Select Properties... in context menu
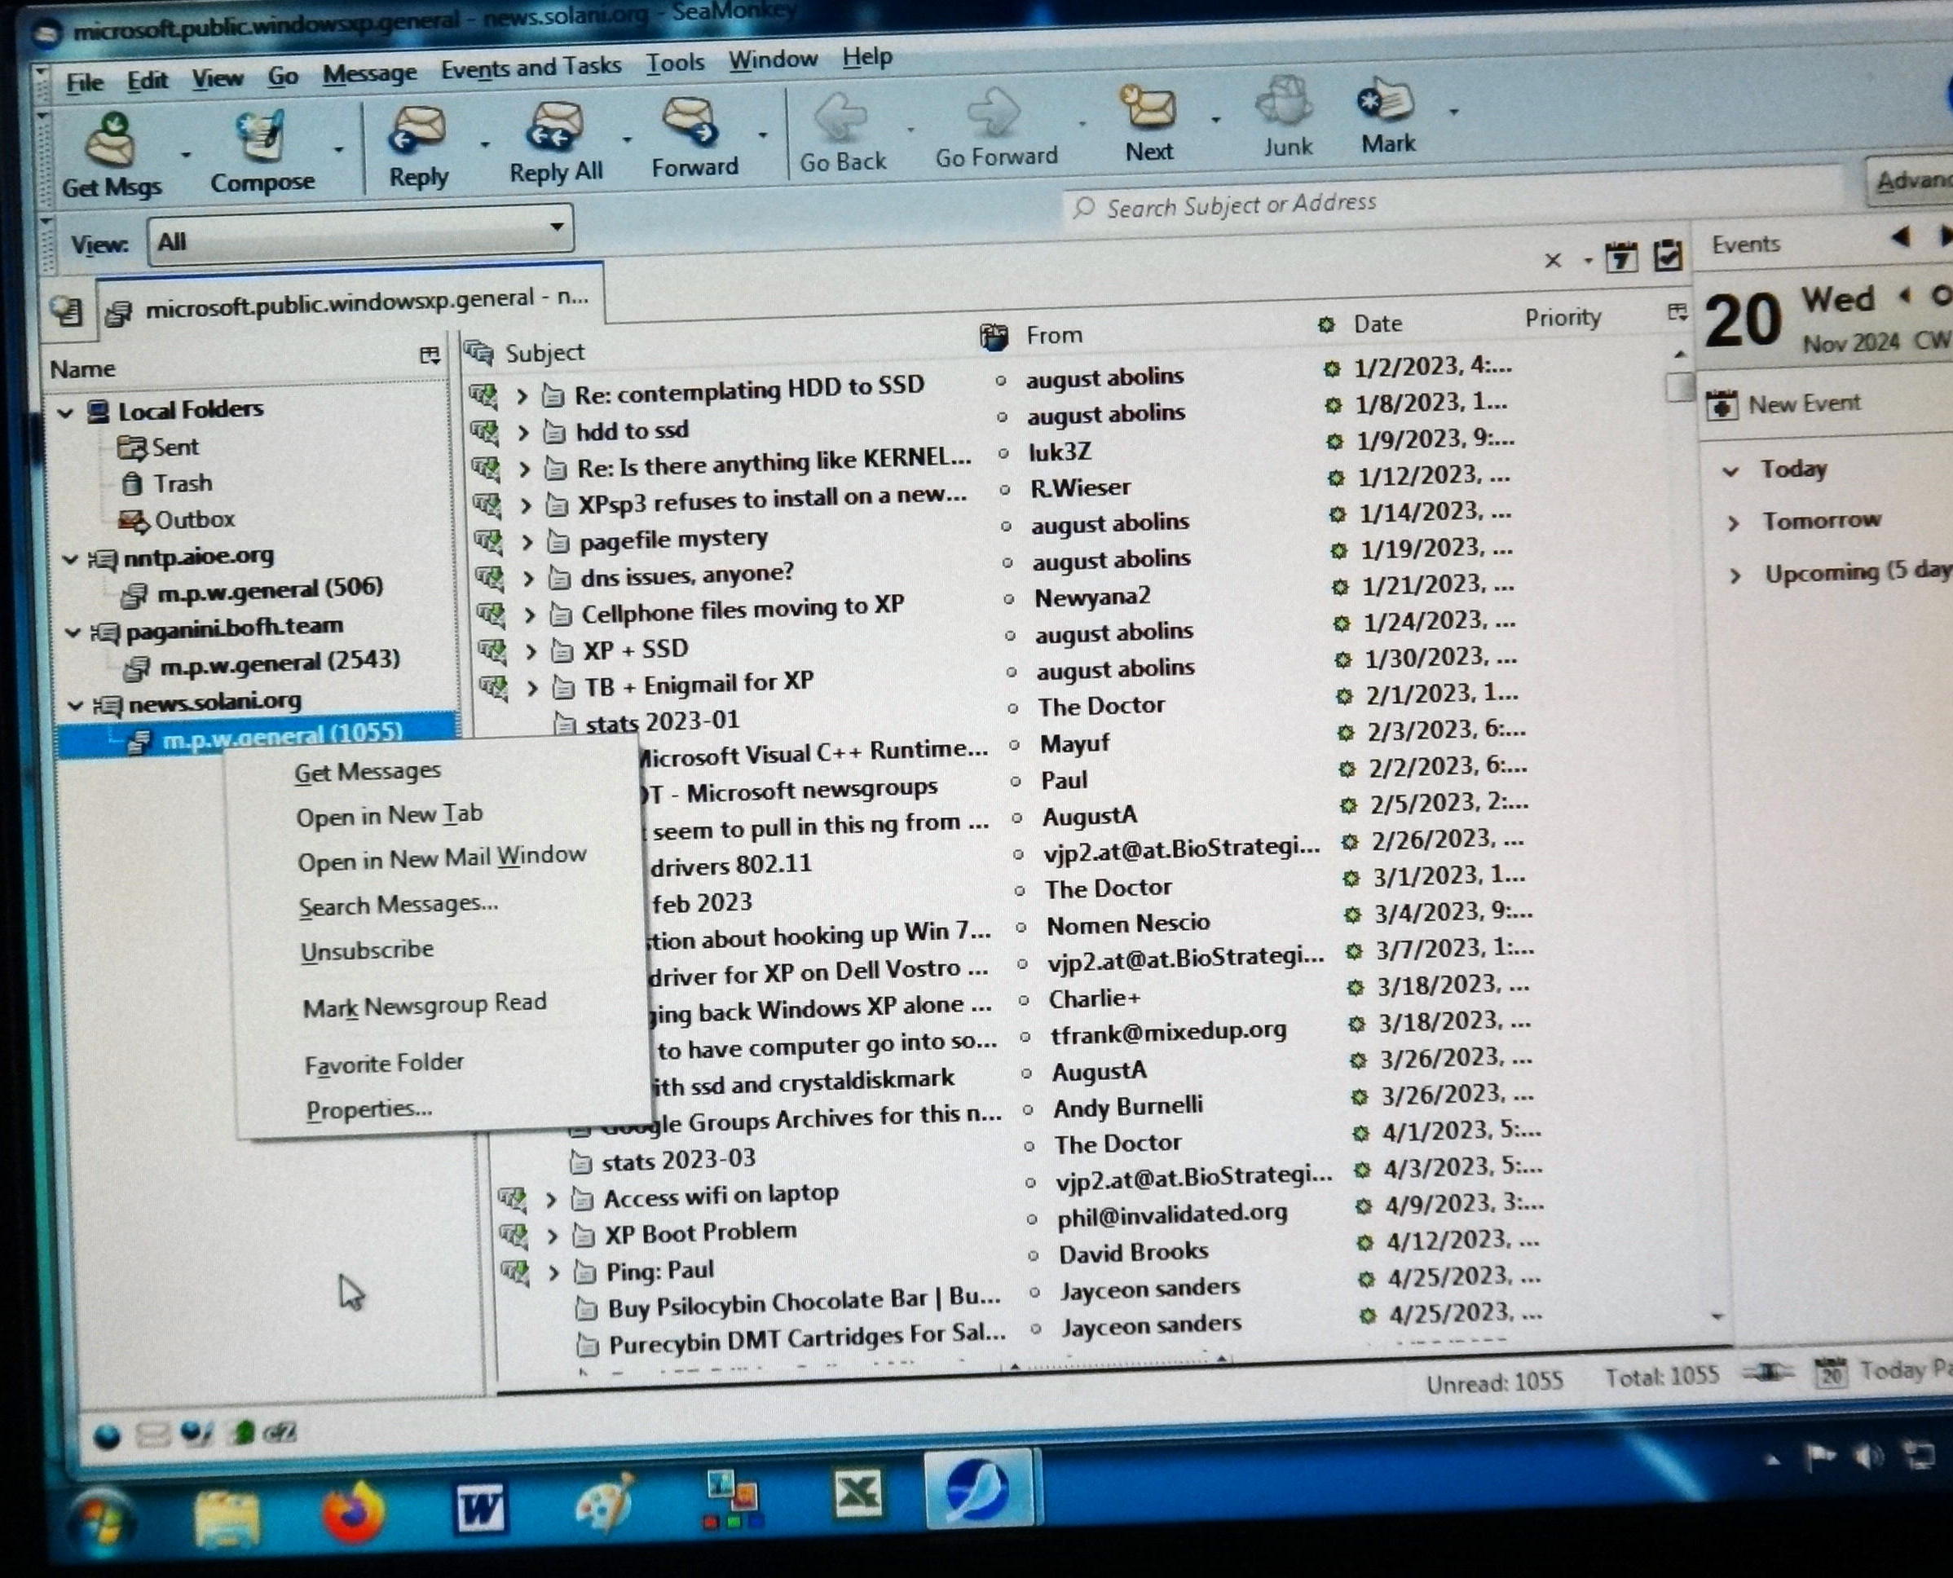 pos(369,1110)
